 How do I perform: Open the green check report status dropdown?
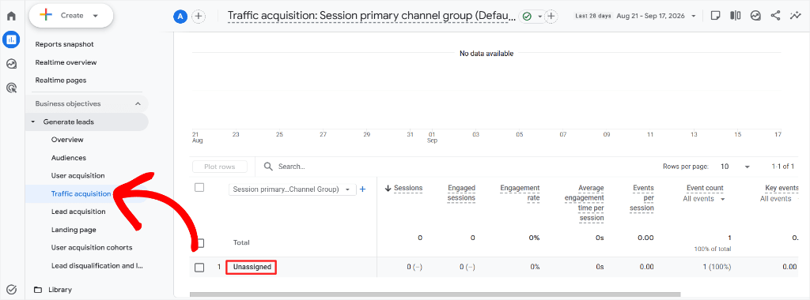532,17
